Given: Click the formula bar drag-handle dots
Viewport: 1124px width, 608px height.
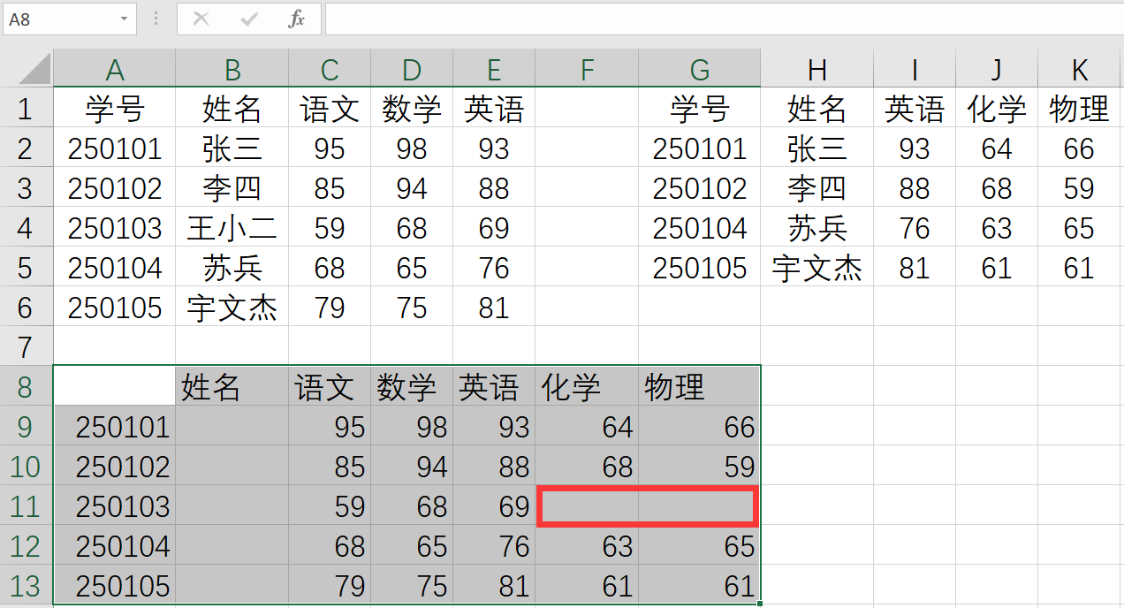Looking at the screenshot, I should click(156, 19).
